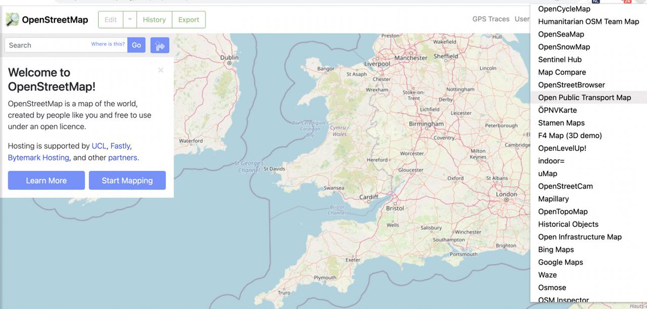Click Plymouth label on the map
647x309 pixels.
pyautogui.click(x=325, y=278)
